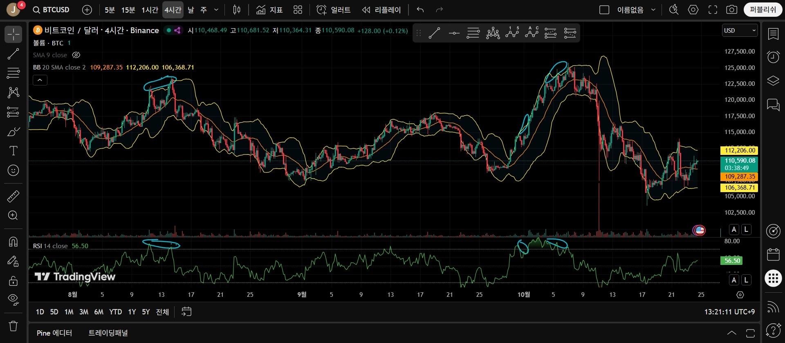Select the Text tool in left toolbar
Viewport: 785px width, 343px height.
click(x=13, y=151)
